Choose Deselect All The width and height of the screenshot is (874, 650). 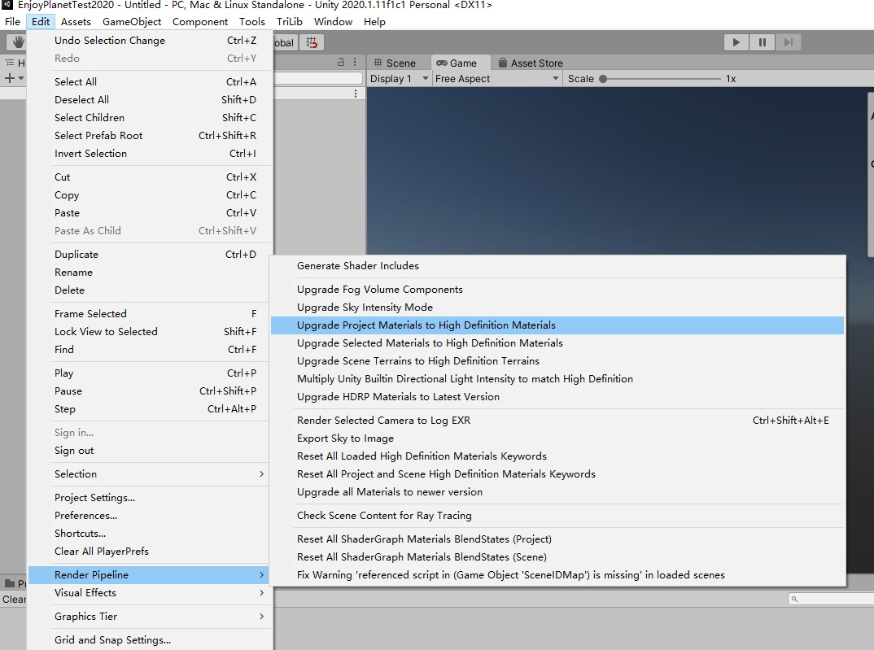[151, 100]
